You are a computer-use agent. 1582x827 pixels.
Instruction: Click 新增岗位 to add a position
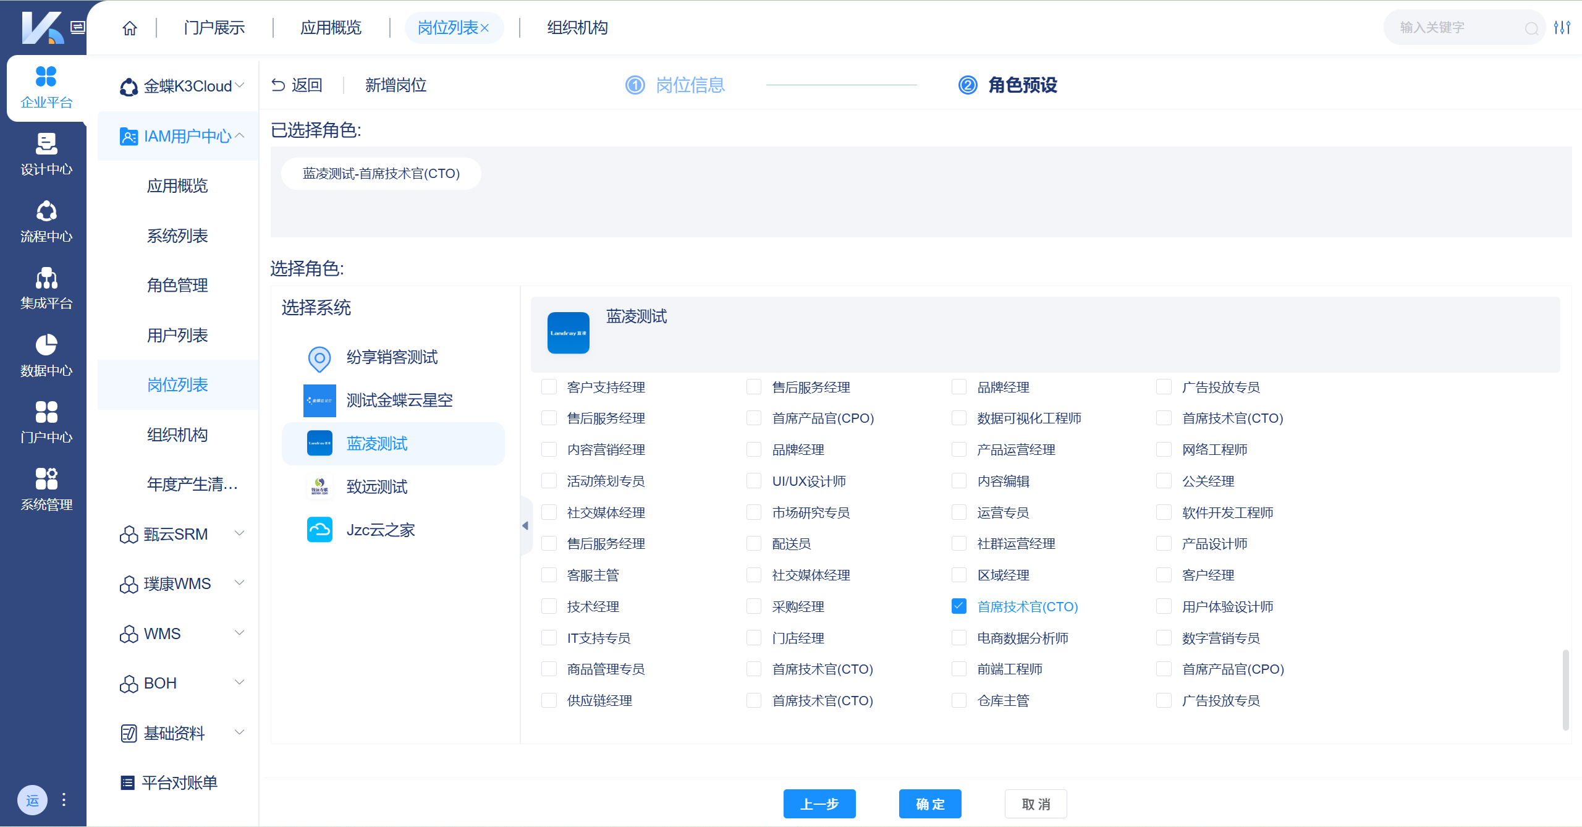point(395,85)
